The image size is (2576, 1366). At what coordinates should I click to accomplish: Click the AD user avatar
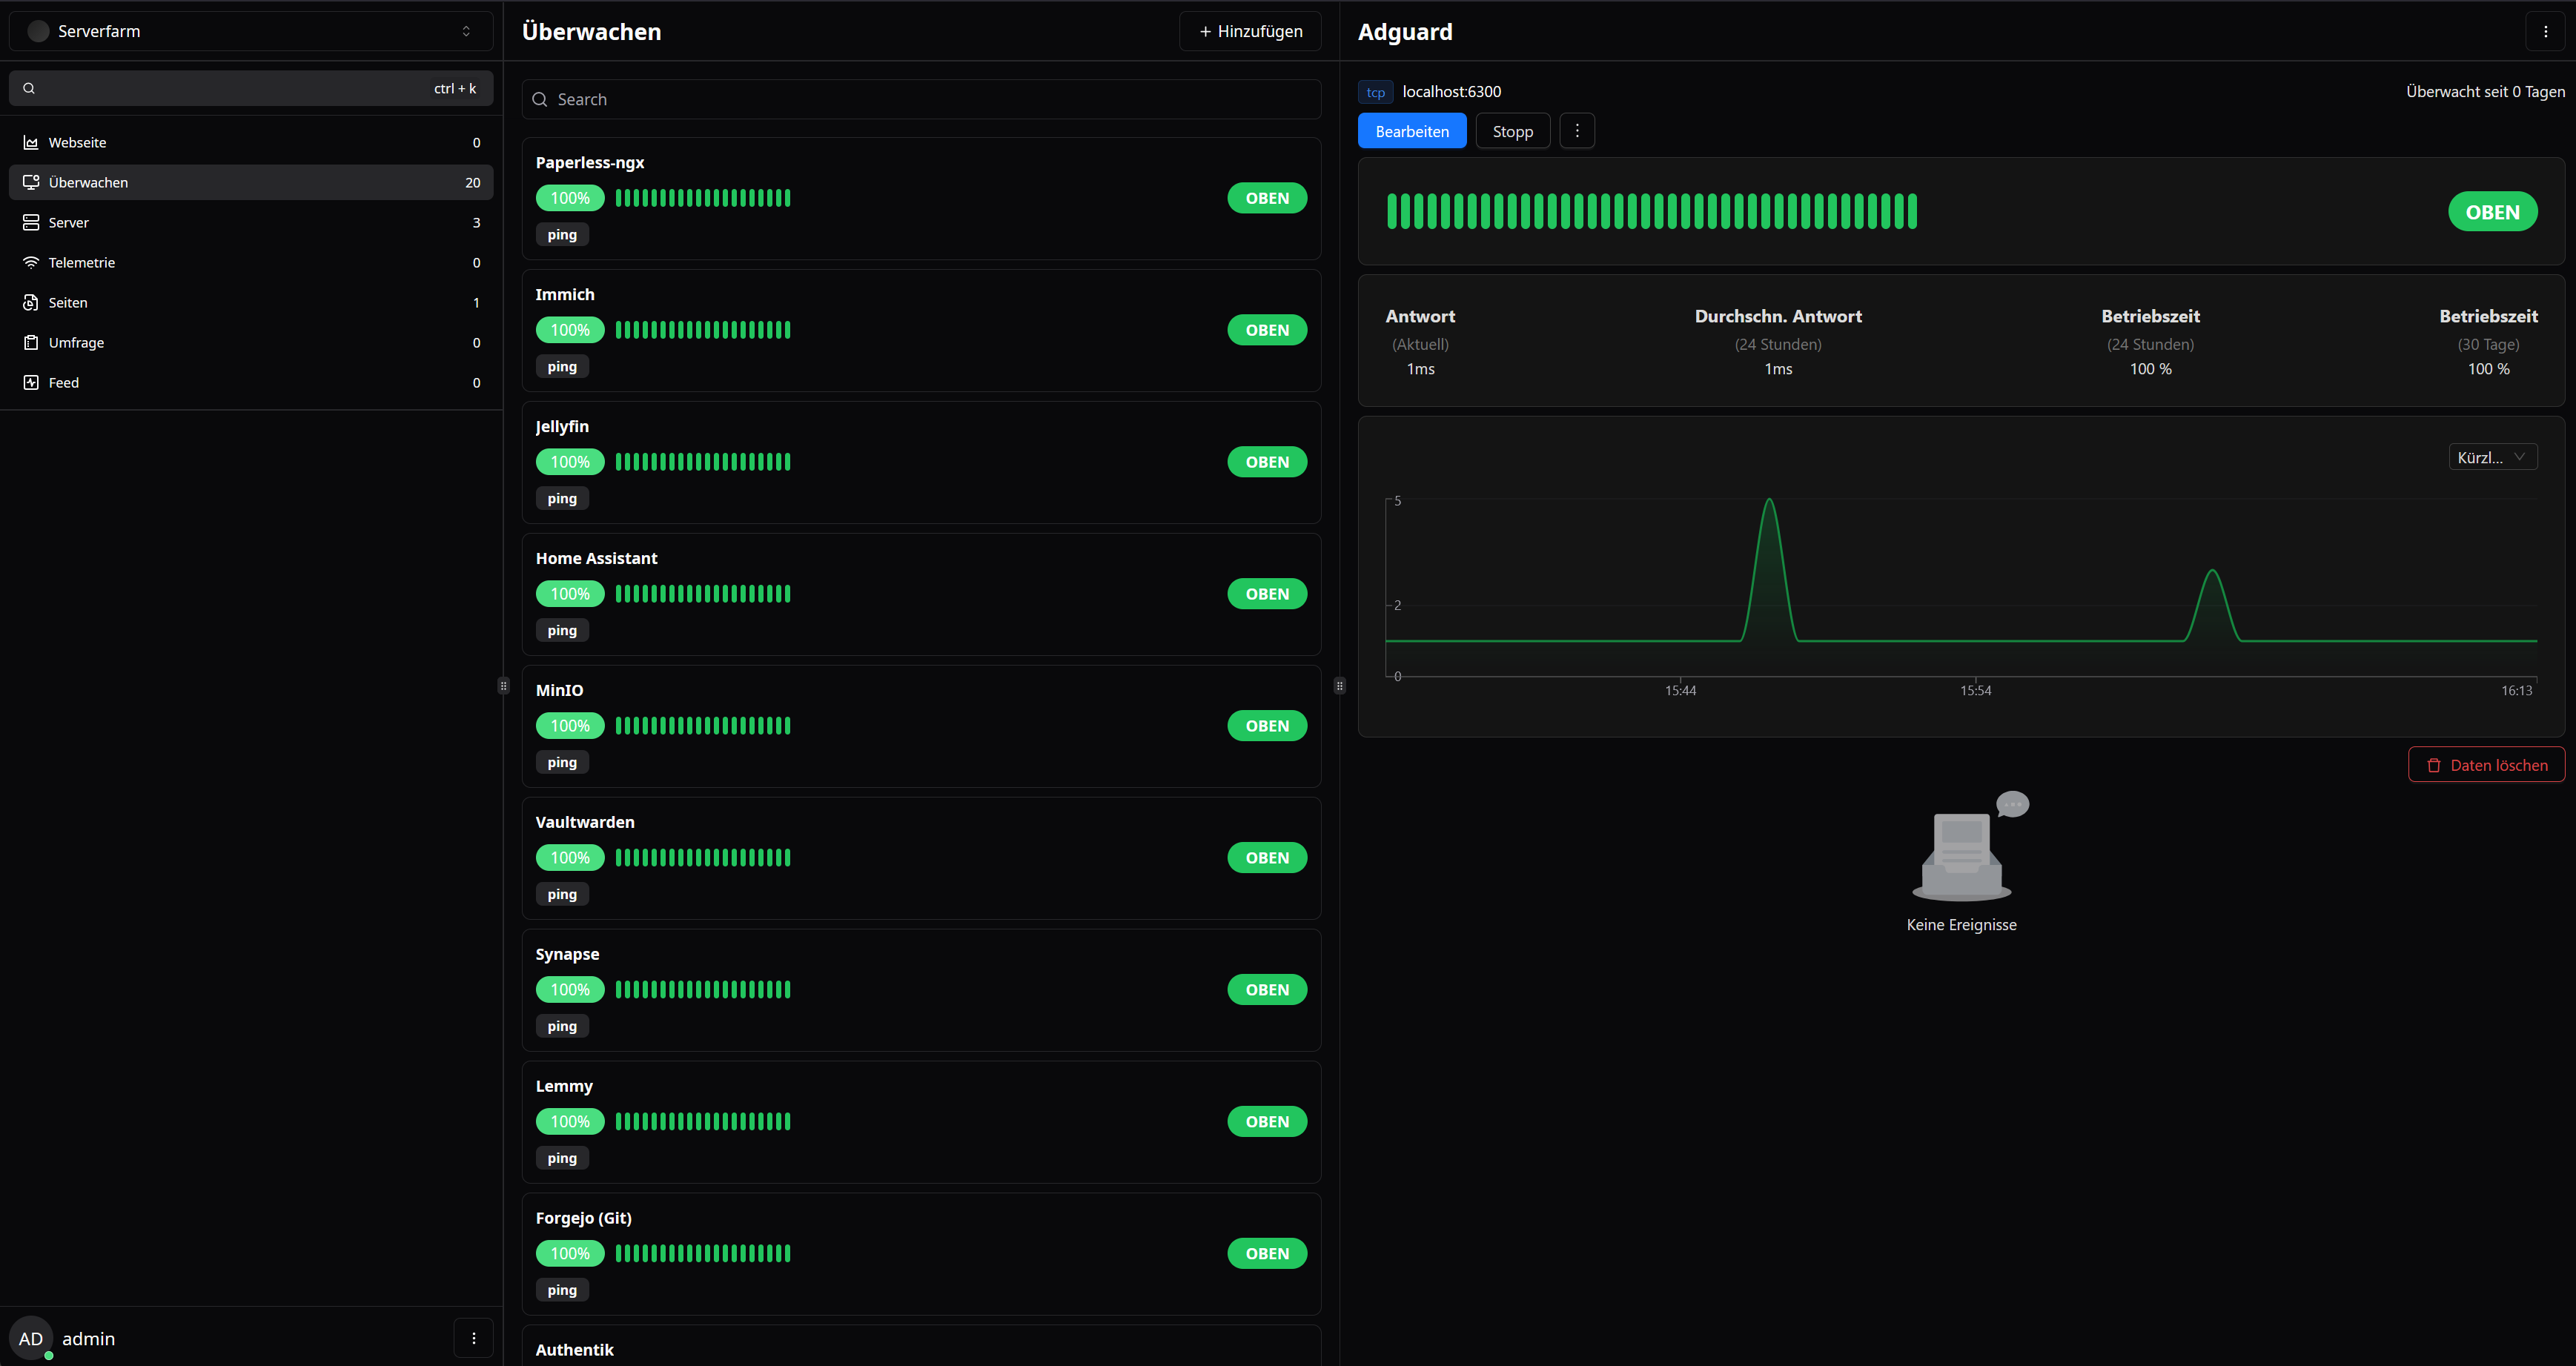click(31, 1338)
